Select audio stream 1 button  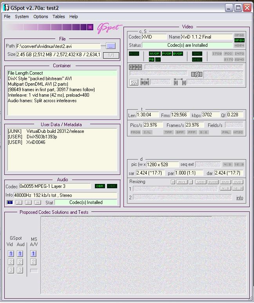pos(10,202)
